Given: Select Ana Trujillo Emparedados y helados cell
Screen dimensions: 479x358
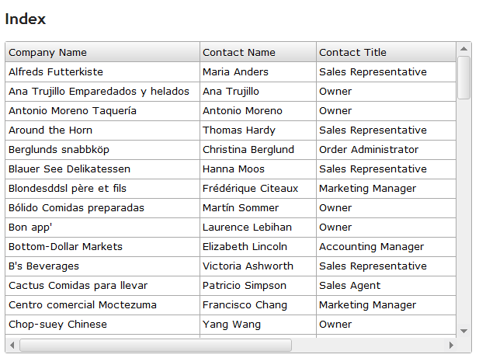Looking at the screenshot, I should [x=99, y=92].
